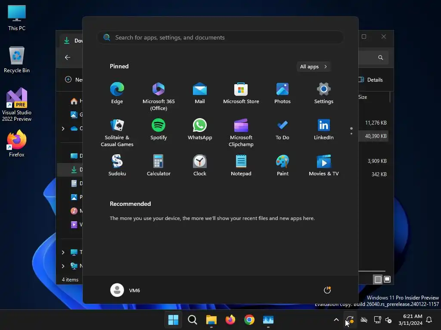Launch LinkedIn from pinned apps

324,129
